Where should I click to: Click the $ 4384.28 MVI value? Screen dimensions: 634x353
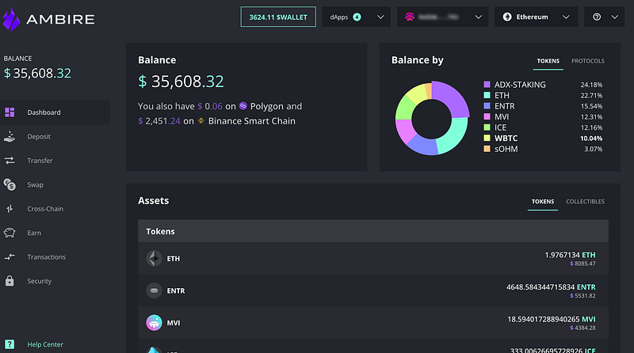(x=582, y=328)
